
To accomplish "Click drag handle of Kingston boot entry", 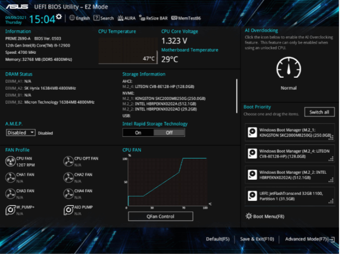I will [331, 137].
